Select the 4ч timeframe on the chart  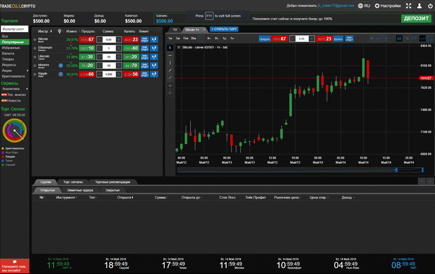click(209, 38)
